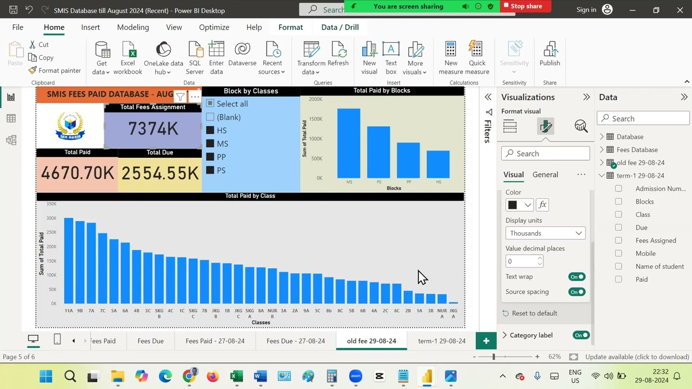The height and width of the screenshot is (389, 692).
Task: Create a Quick measure
Action: tap(477, 58)
